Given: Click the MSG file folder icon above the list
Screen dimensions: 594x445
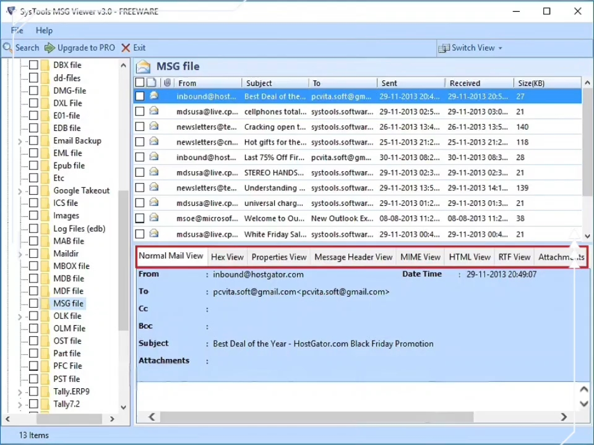Looking at the screenshot, I should 143,66.
